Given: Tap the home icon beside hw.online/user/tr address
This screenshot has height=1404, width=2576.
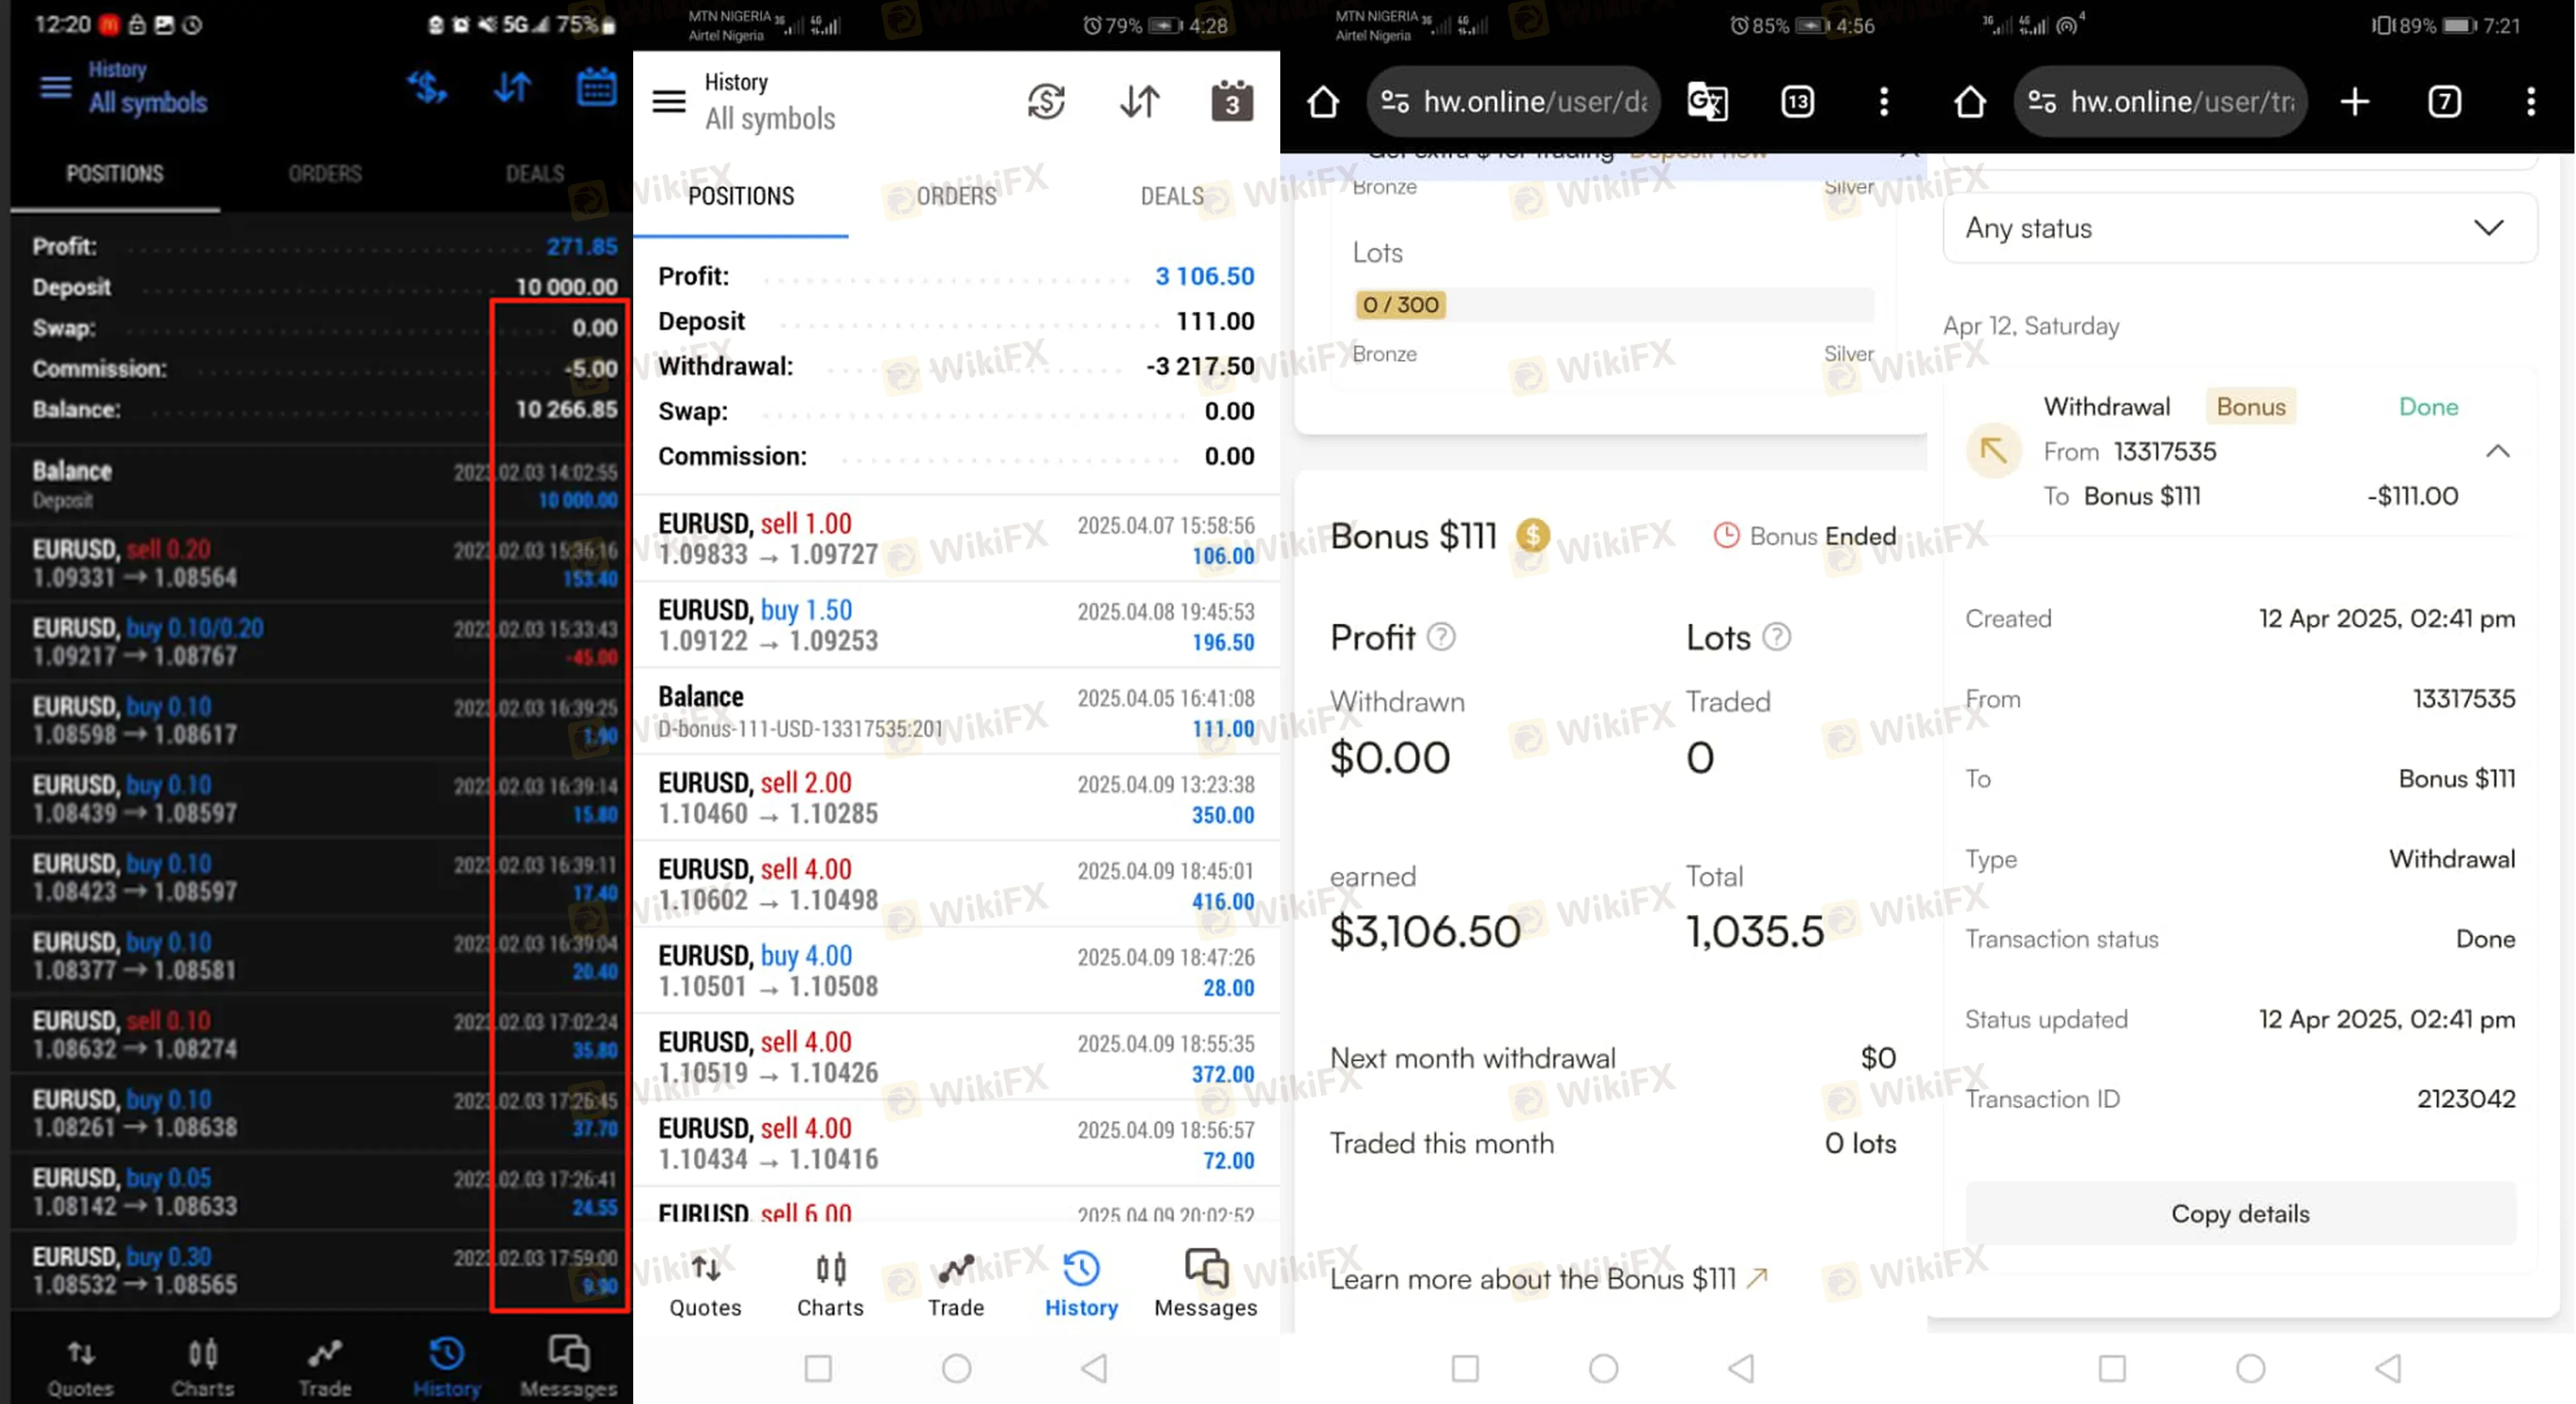Looking at the screenshot, I should point(1969,101).
